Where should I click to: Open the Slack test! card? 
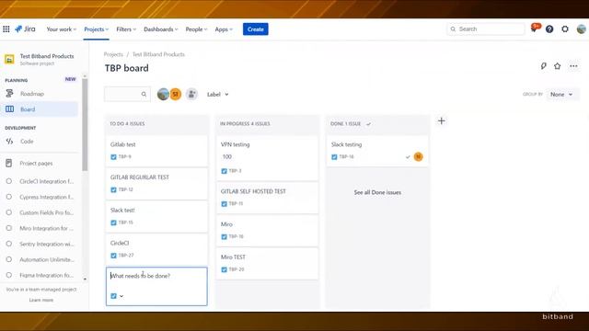click(x=156, y=216)
